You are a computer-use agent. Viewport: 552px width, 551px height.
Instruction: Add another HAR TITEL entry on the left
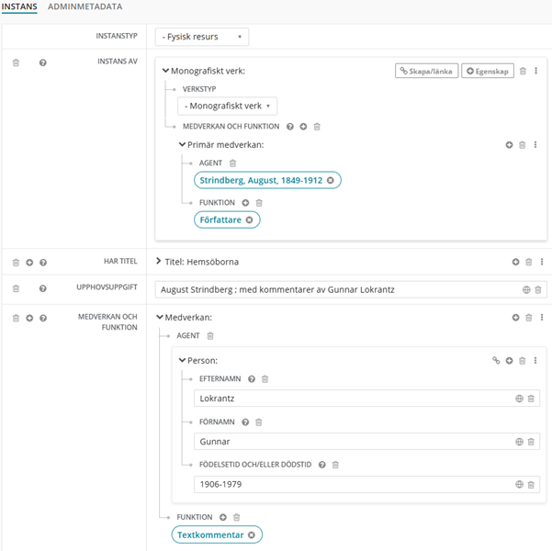[29, 263]
